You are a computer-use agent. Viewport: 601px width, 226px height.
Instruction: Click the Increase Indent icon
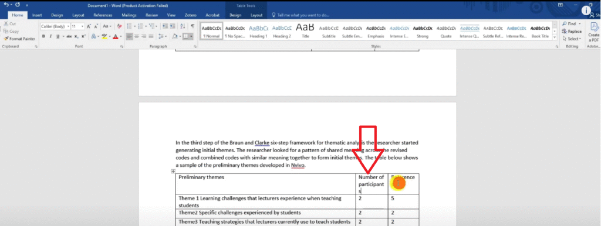tap(172, 26)
